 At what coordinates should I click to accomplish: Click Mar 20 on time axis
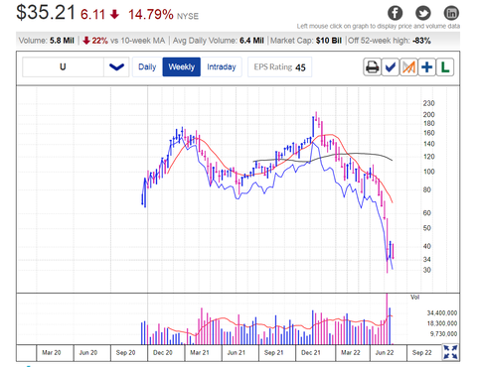point(52,353)
